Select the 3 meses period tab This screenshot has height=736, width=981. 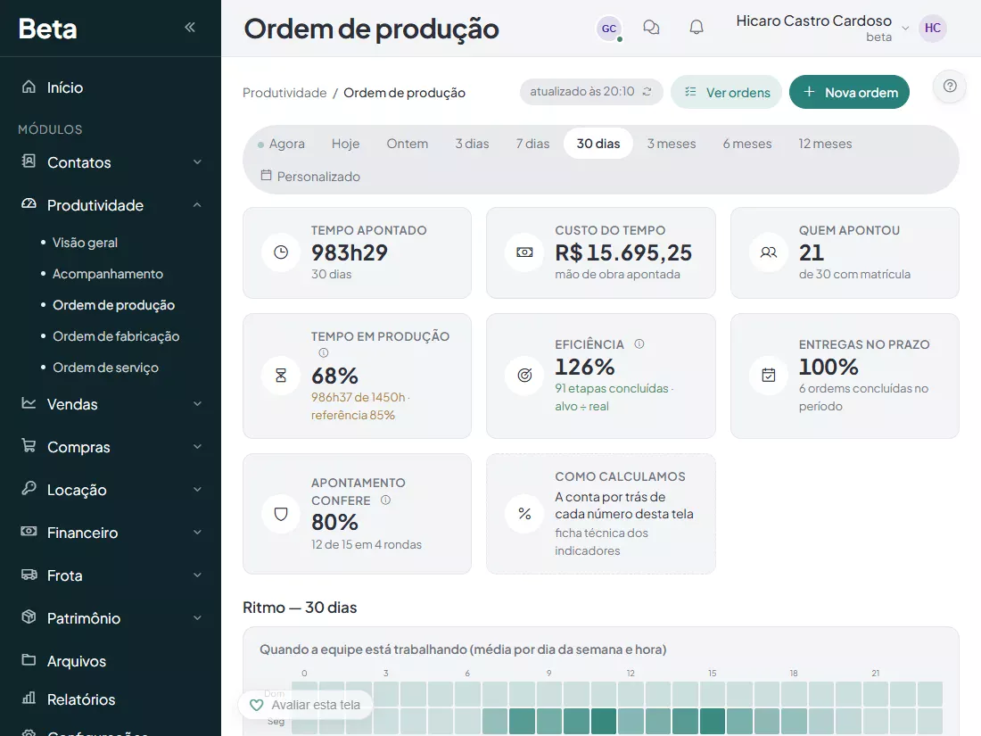tap(672, 144)
